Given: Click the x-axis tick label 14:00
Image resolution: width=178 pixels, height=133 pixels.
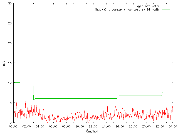Looking at the screenshot, I should pyautogui.click(x=106, y=126).
